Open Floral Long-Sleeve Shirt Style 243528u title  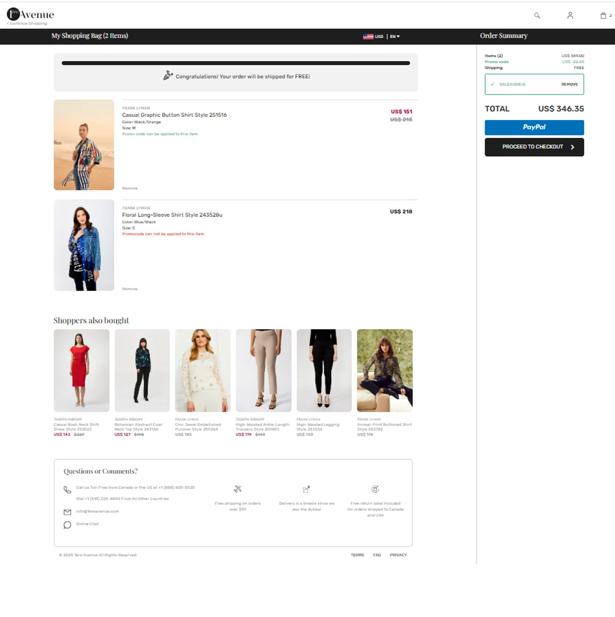172,215
